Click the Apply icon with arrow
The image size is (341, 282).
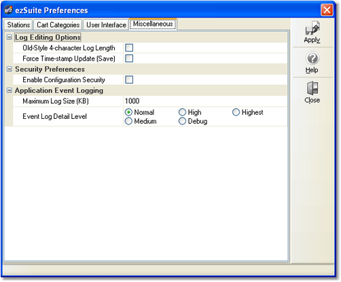coord(312,28)
